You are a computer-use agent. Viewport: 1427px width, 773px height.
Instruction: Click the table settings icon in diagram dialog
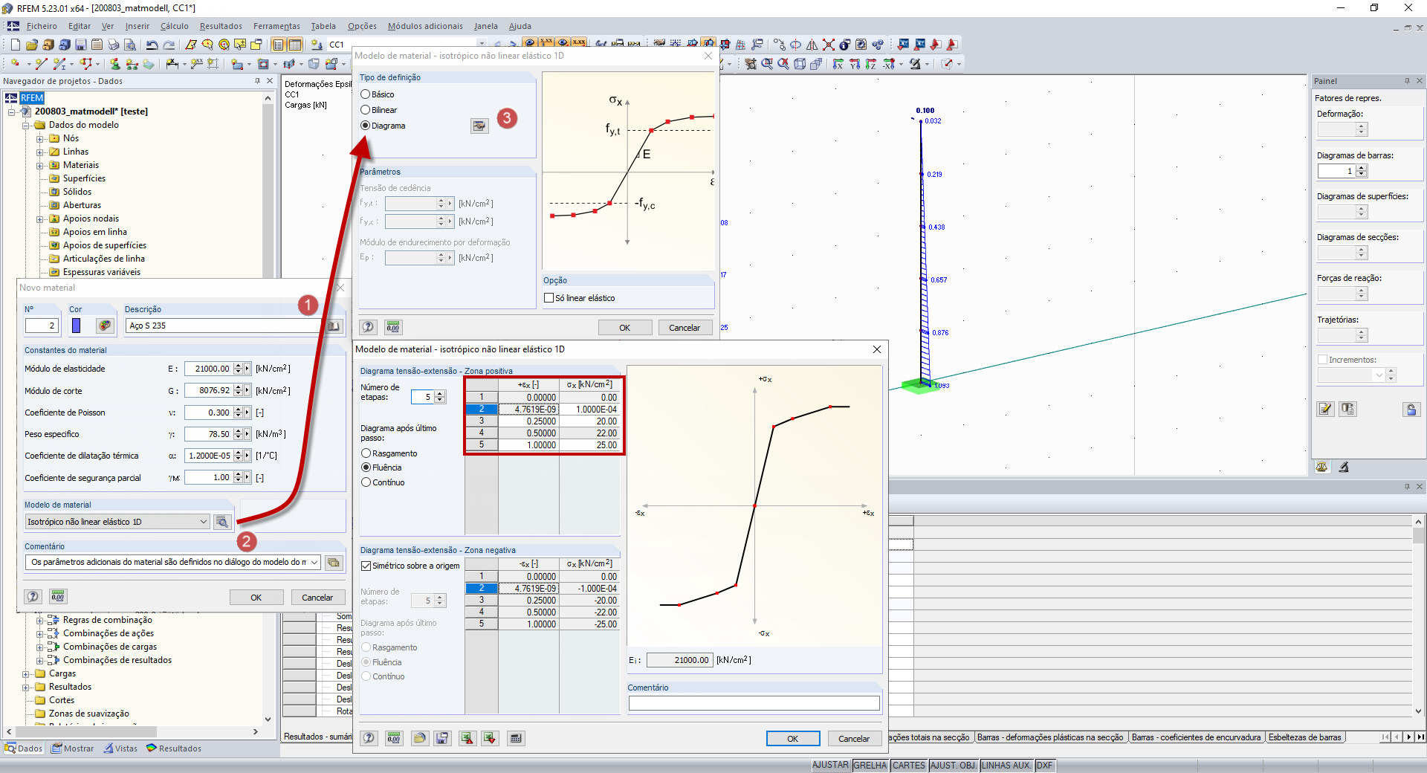tap(516, 738)
